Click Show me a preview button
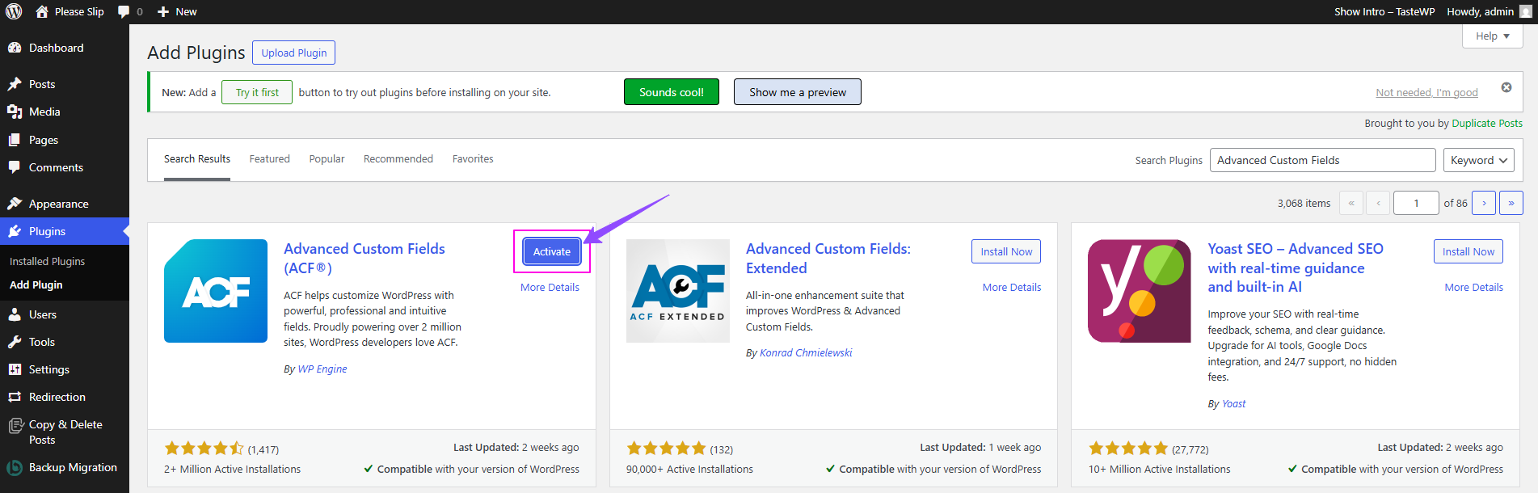1538x493 pixels. point(798,92)
